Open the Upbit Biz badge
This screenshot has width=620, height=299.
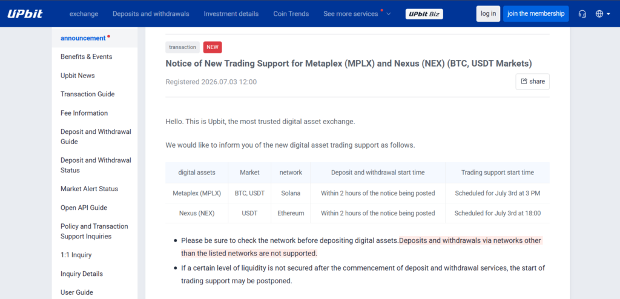click(424, 14)
